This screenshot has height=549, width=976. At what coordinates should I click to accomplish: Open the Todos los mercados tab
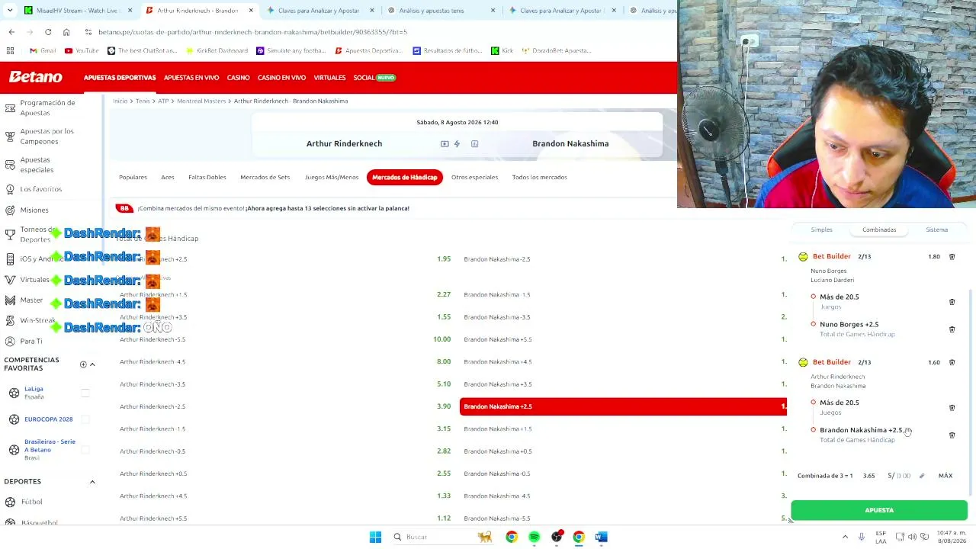539,177
